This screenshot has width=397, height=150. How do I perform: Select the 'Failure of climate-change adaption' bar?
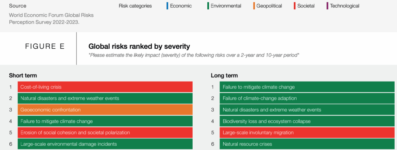(x=307, y=98)
